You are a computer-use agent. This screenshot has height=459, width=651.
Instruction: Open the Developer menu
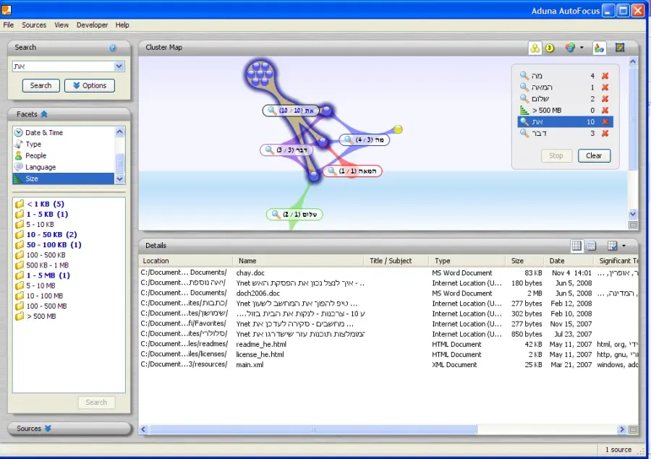click(92, 25)
